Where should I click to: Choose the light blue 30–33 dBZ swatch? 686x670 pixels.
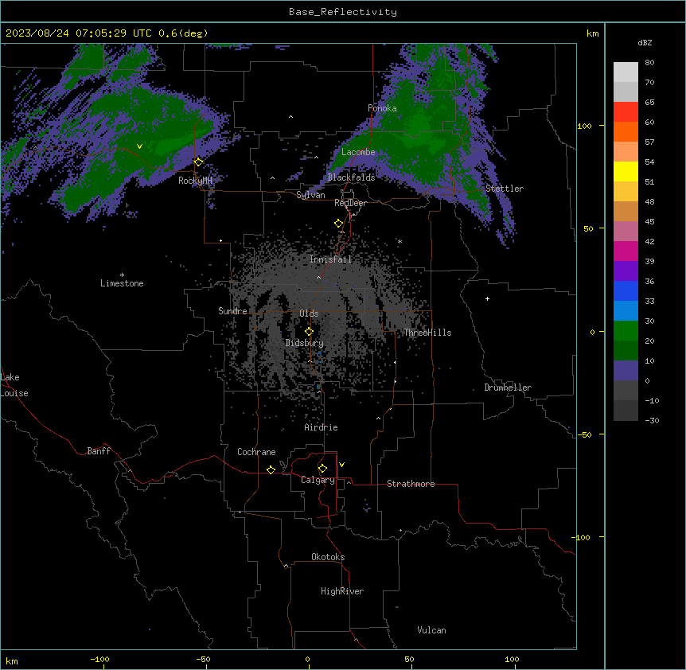[626, 311]
